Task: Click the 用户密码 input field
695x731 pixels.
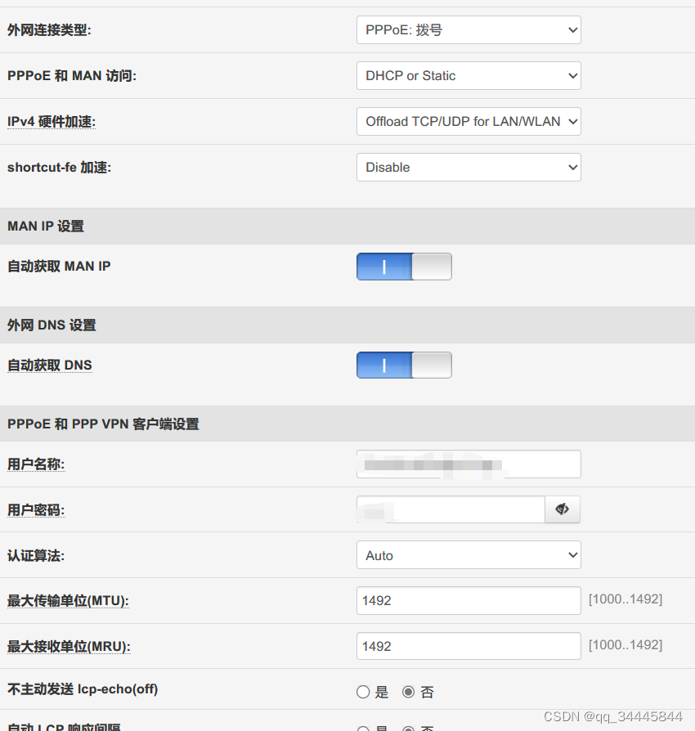Action: (451, 509)
